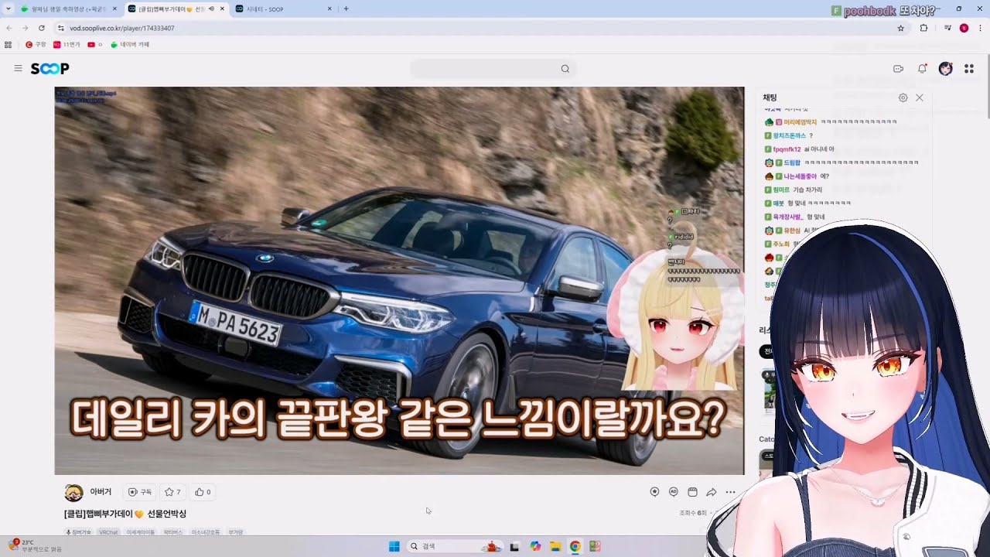The height and width of the screenshot is (557, 990).
Task: Go to the SOOP home logo
Action: 49,69
